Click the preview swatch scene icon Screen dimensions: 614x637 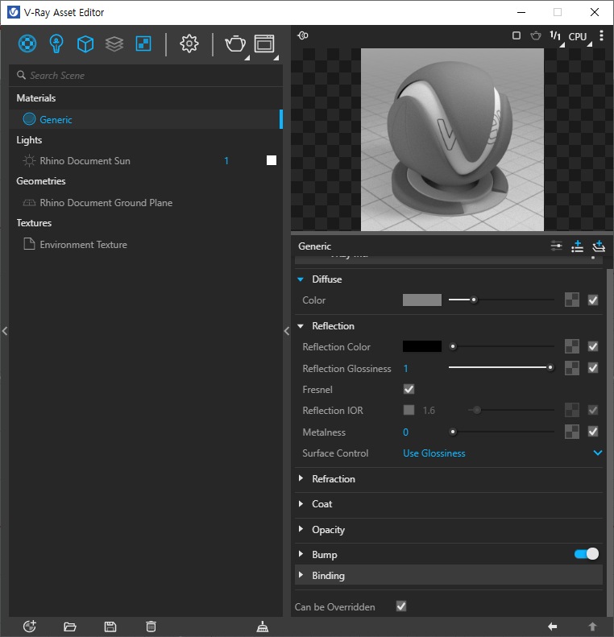click(x=303, y=35)
